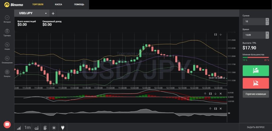The height and width of the screenshot is (131, 272).
Task: Click the Сумма amount field
Action: [254, 21]
